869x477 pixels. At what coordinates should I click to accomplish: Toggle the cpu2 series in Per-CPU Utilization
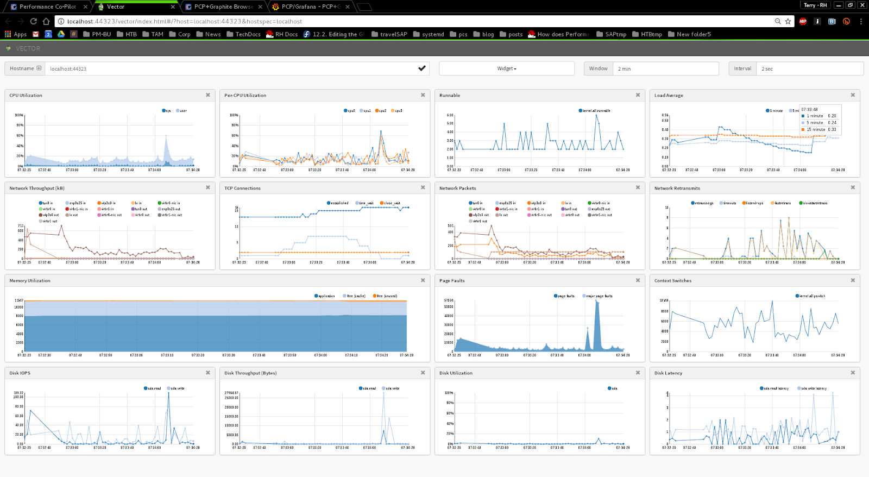click(x=381, y=111)
